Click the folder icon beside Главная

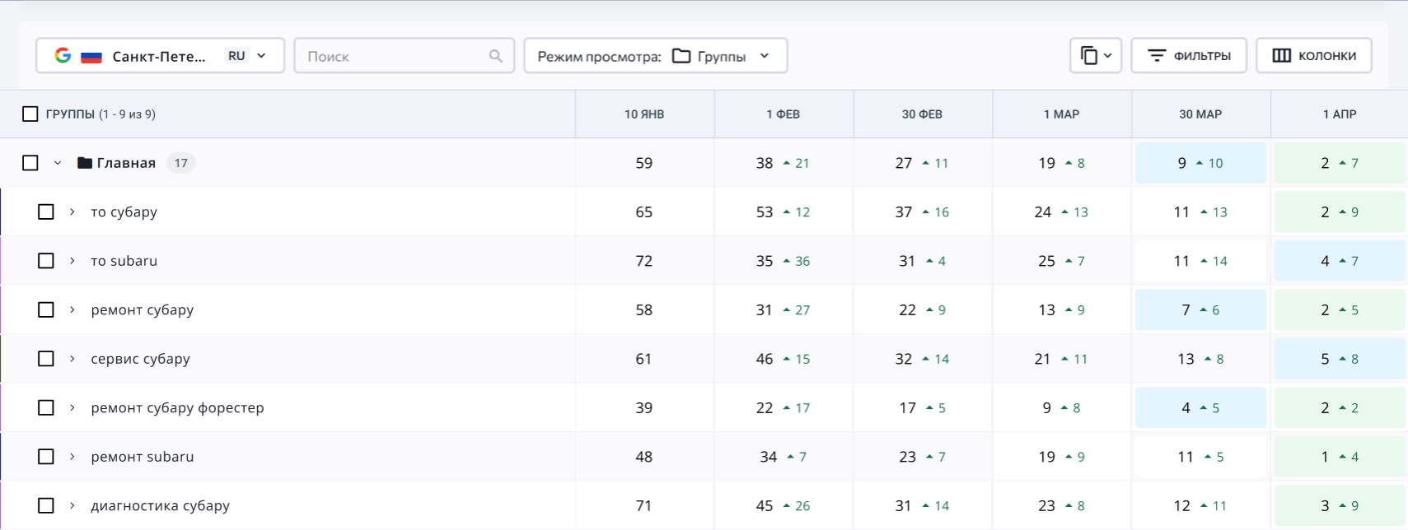coord(84,163)
